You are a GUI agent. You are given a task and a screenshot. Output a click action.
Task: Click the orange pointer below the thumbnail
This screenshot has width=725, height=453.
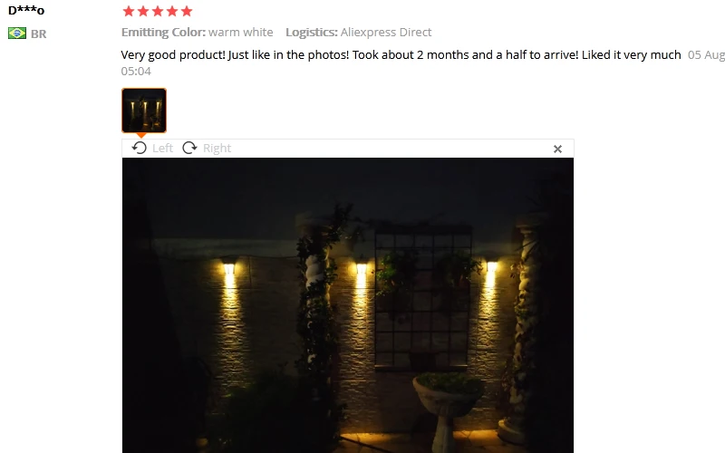coord(141,135)
